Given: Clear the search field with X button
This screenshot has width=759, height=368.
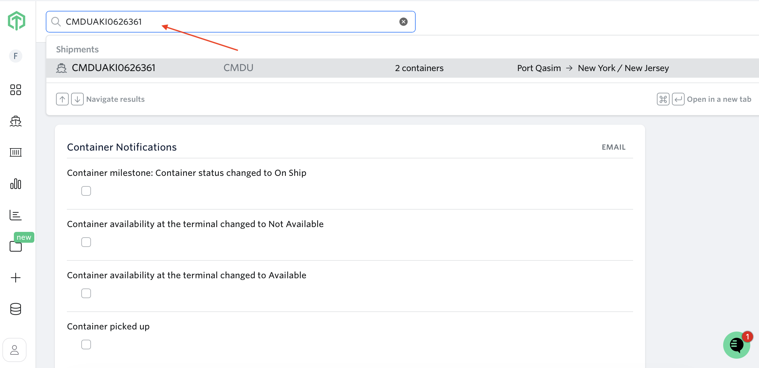Looking at the screenshot, I should 403,22.
